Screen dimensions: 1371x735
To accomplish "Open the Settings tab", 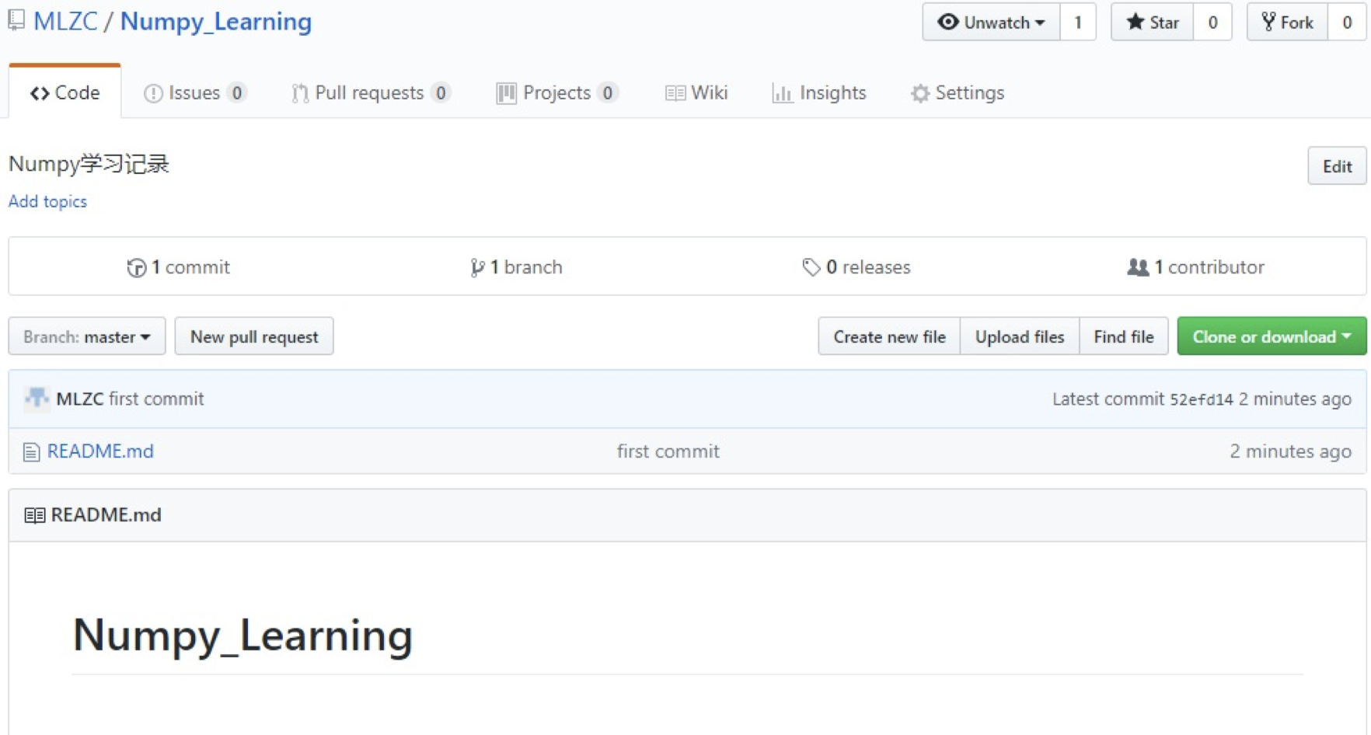I will pos(958,92).
